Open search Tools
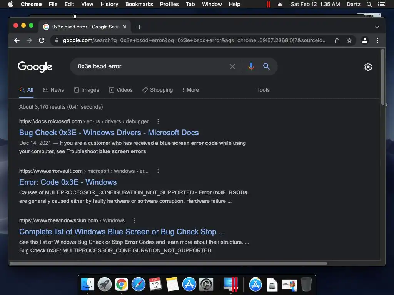This screenshot has height=295, width=394. pyautogui.click(x=263, y=90)
